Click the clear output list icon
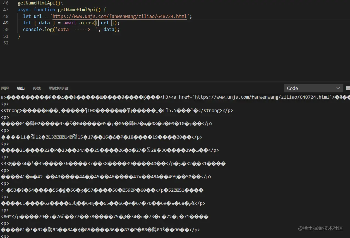 [x=348, y=88]
